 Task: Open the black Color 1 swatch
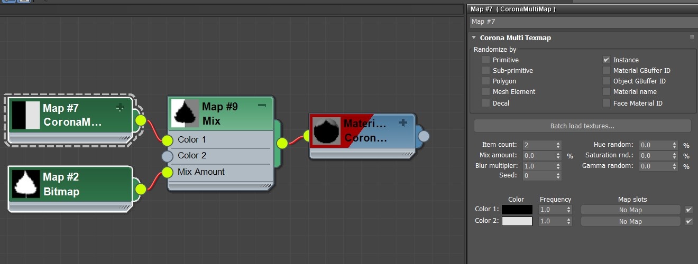point(517,210)
